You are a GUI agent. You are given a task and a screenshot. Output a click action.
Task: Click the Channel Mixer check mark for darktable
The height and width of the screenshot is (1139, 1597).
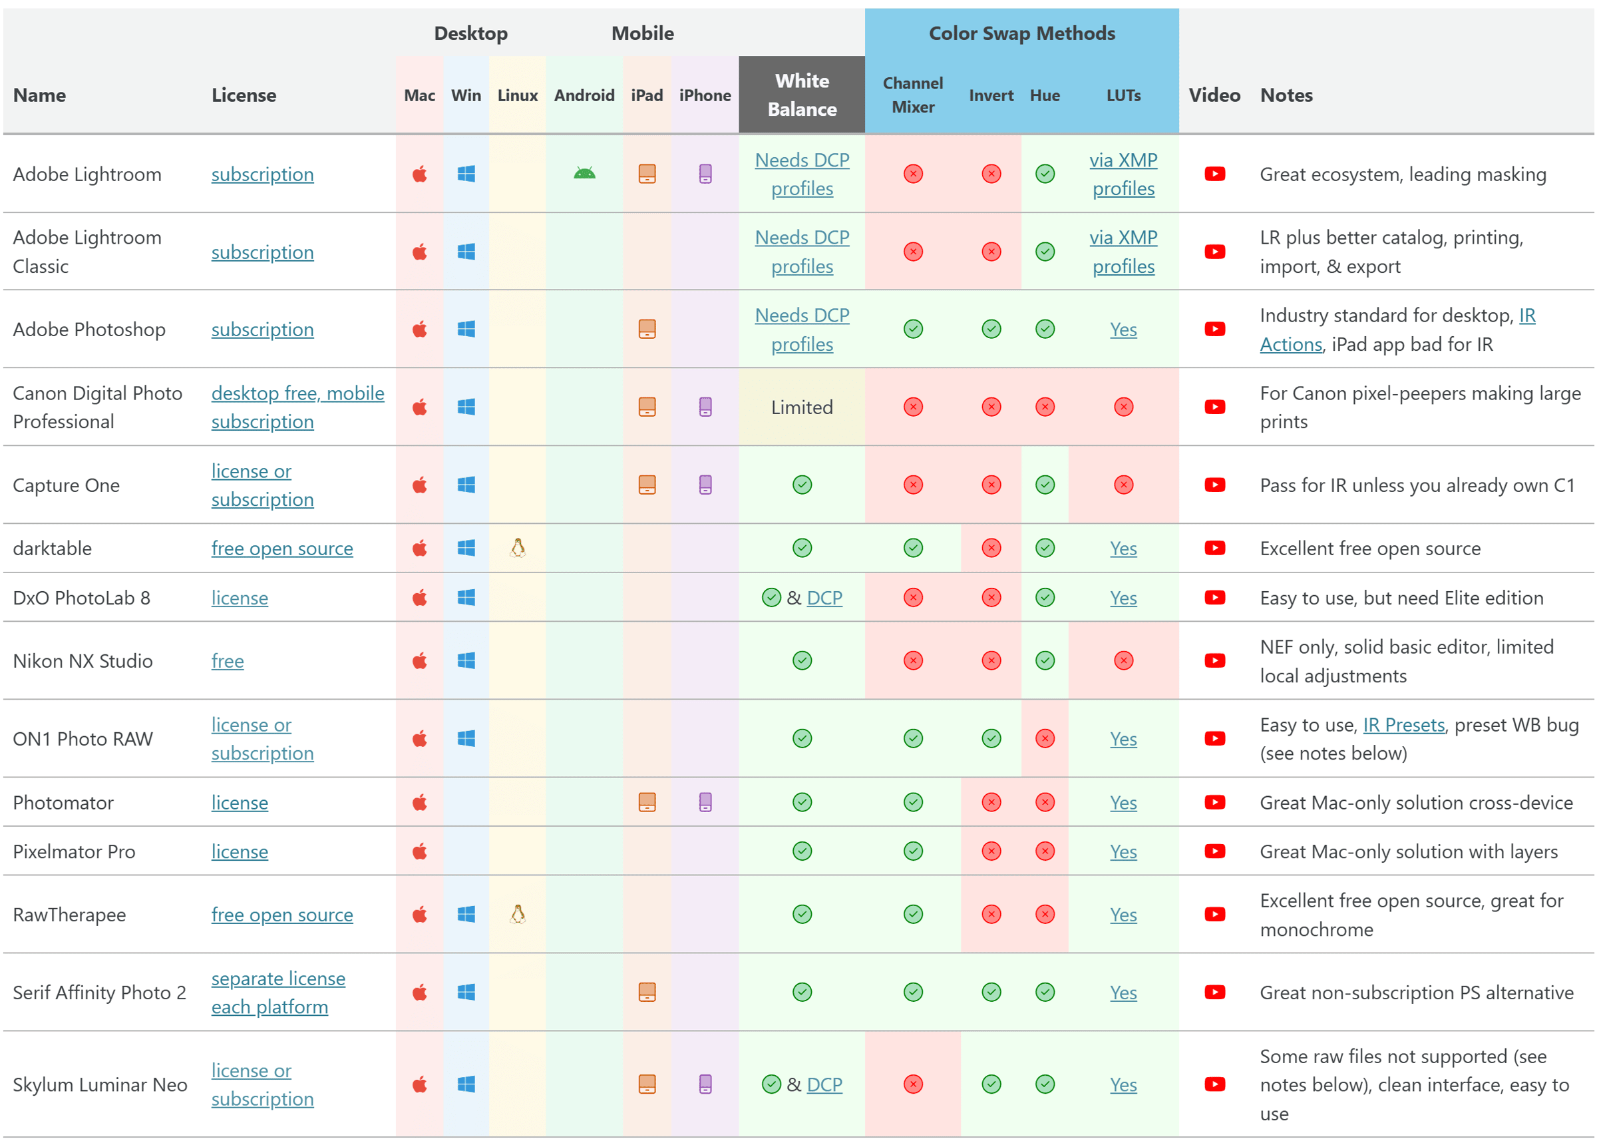(x=913, y=548)
